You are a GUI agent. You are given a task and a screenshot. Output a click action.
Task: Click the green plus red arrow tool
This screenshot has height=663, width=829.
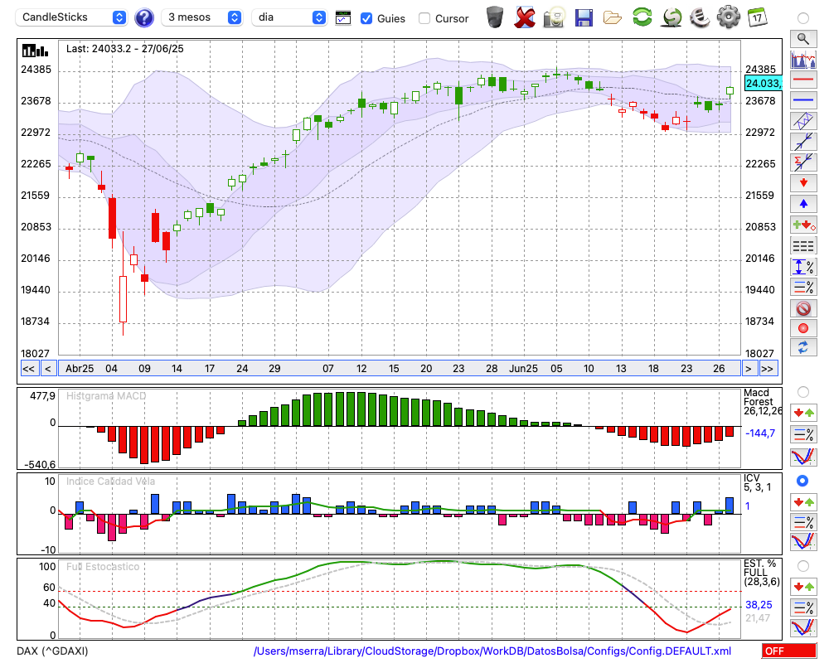803,225
